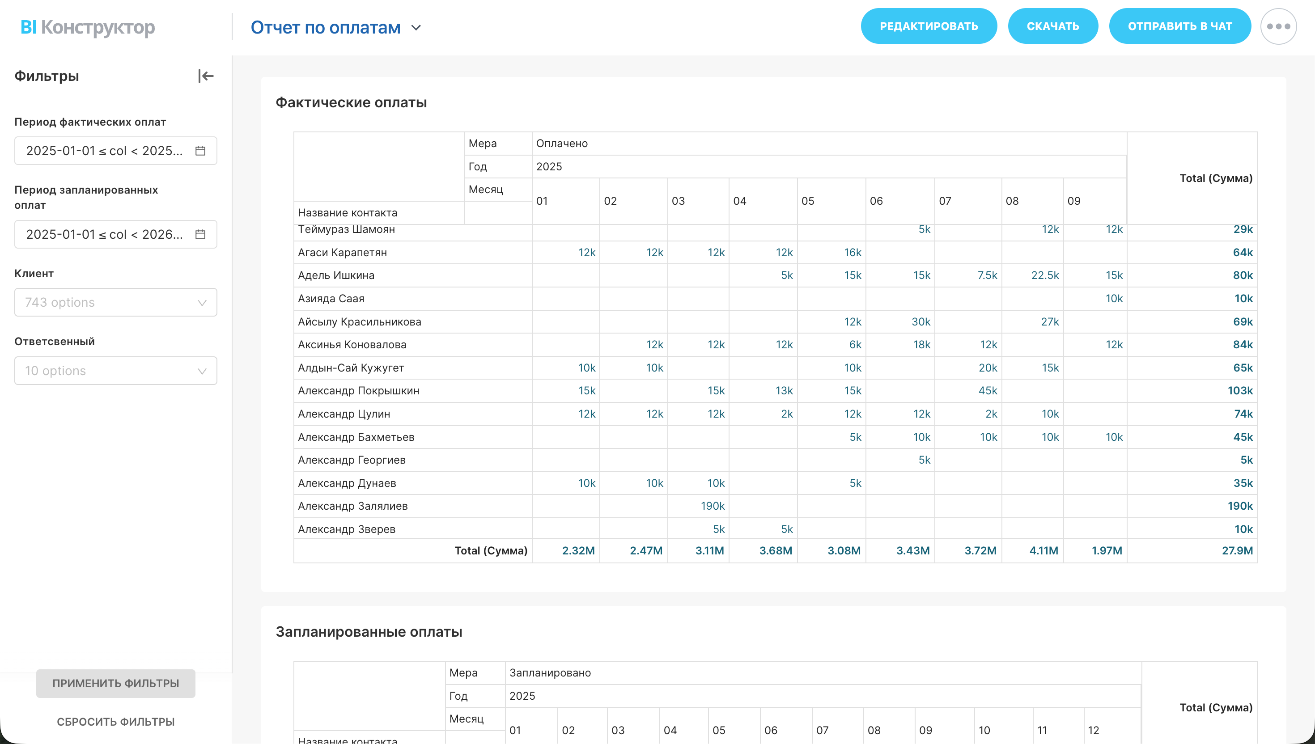Click the BI Конструктор logo
Viewport: 1315px width, 744px height.
click(87, 27)
